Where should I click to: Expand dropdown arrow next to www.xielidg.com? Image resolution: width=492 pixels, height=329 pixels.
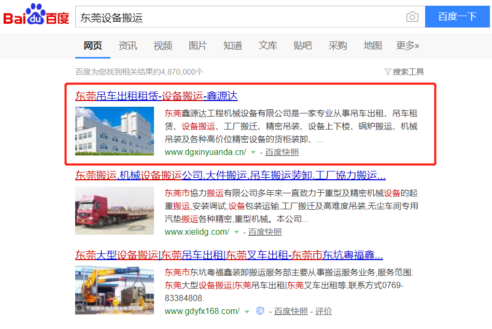pyautogui.click(x=236, y=232)
